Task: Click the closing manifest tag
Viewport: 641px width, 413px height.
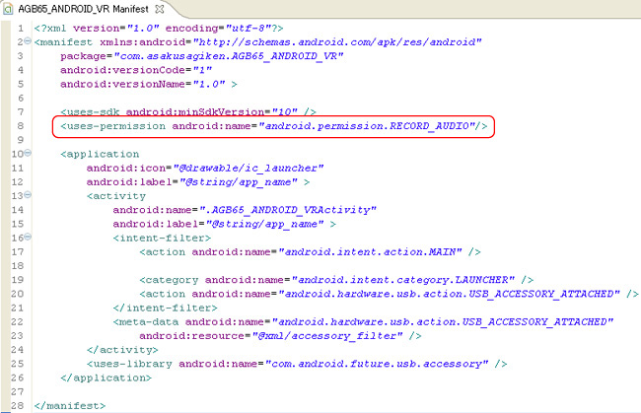Action: (x=70, y=406)
